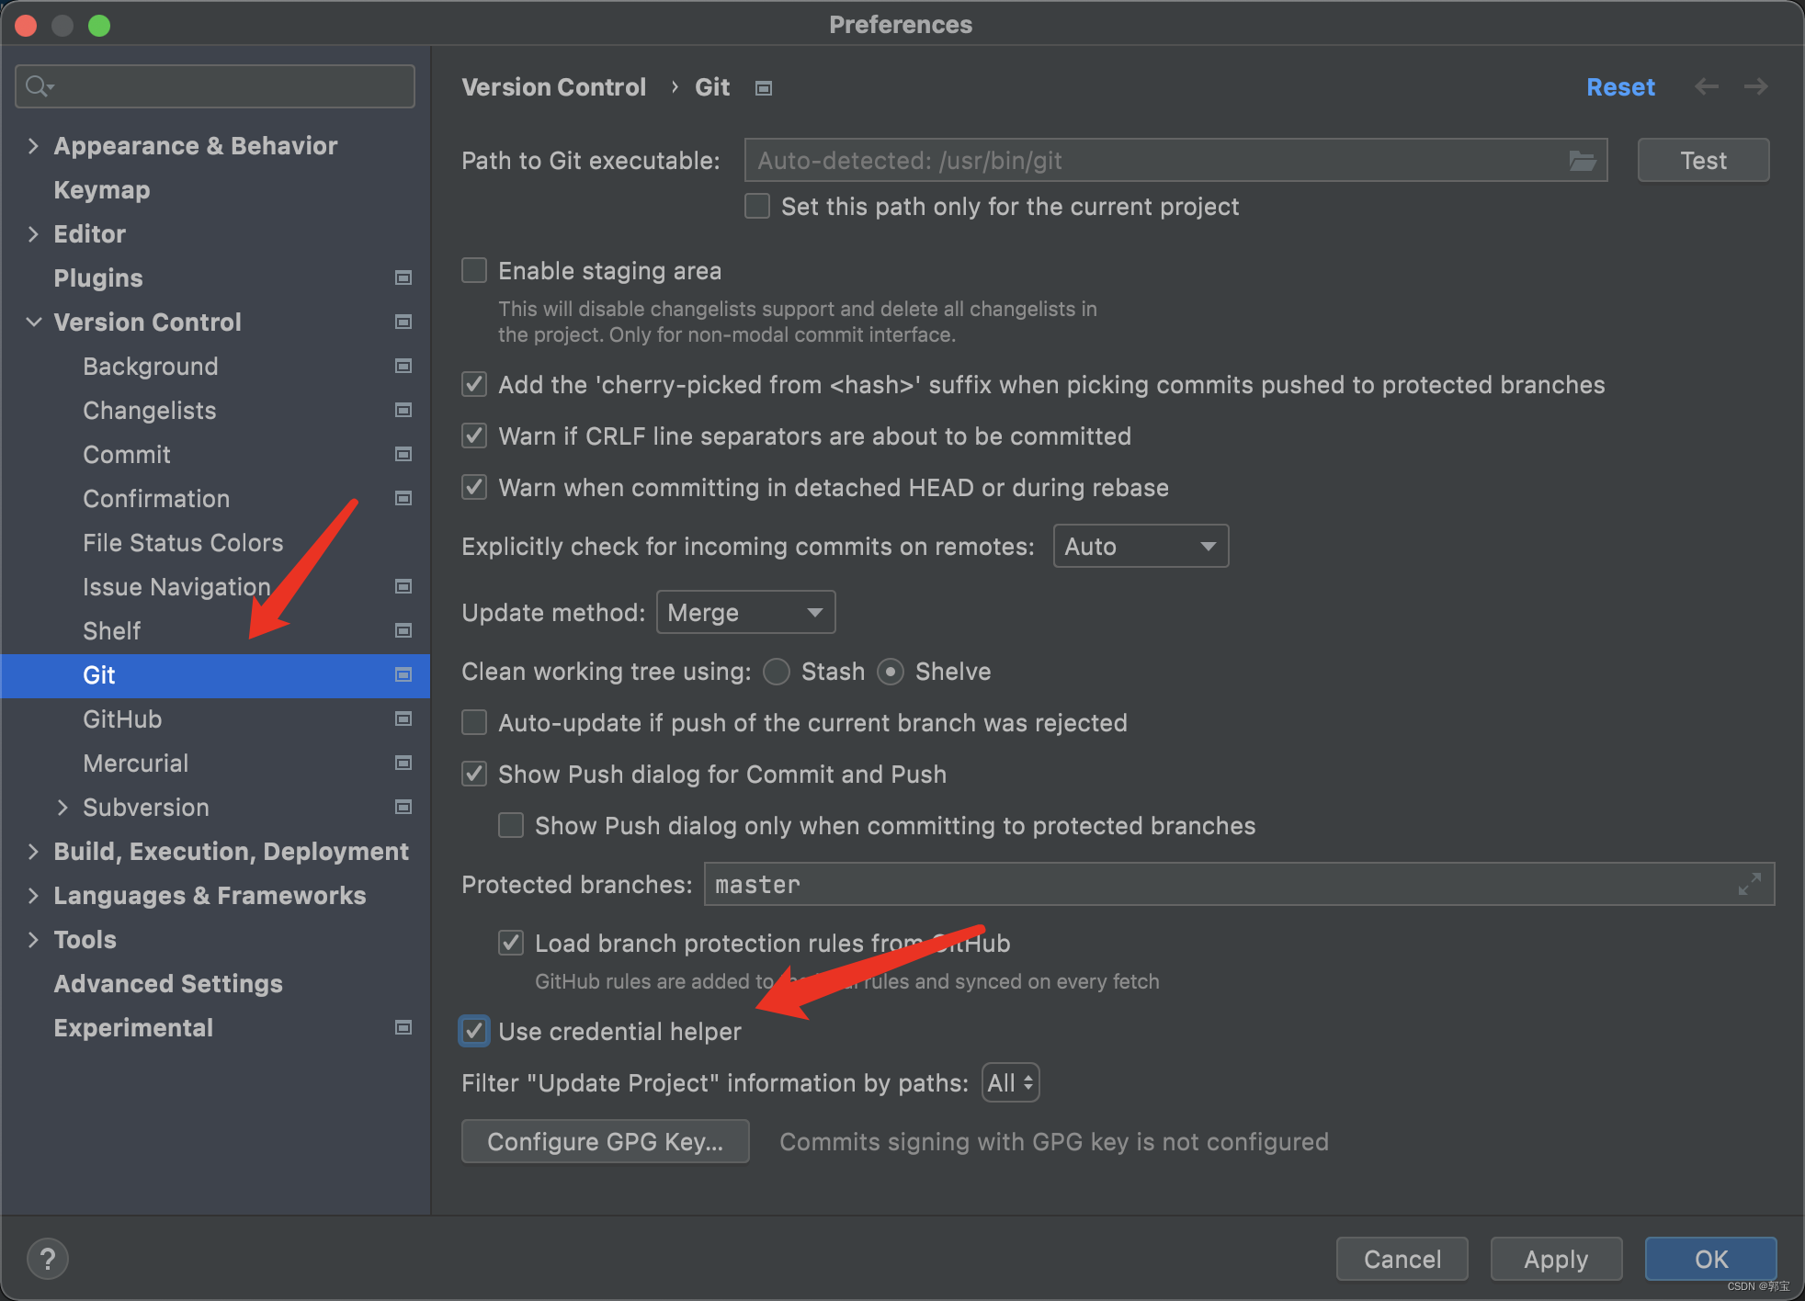Click the help question mark icon
Screen dimensions: 1805x1301
pos(48,1258)
